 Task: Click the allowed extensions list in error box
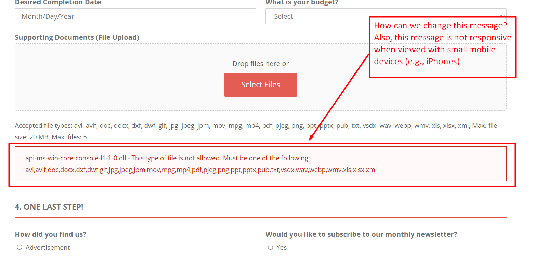point(201,170)
